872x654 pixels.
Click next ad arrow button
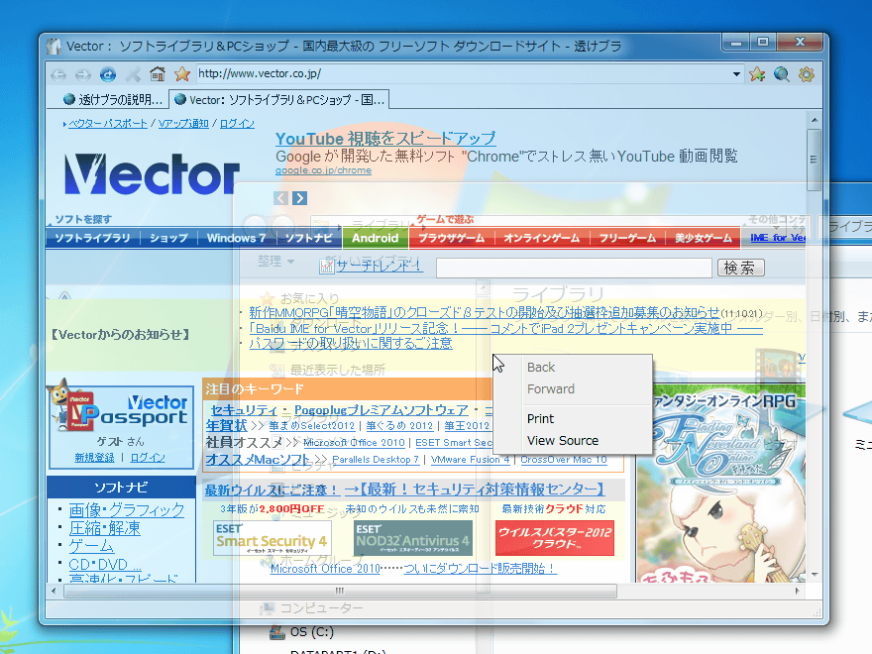pos(299,198)
